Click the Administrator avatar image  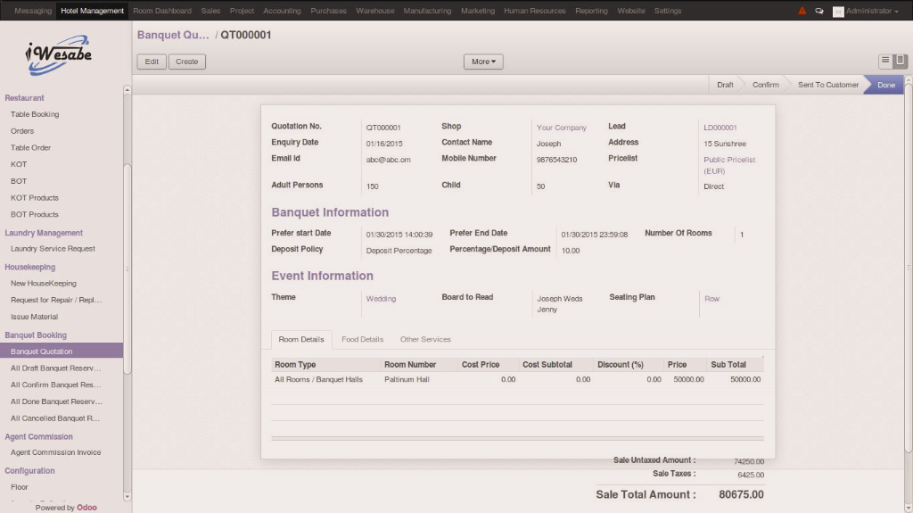838,11
